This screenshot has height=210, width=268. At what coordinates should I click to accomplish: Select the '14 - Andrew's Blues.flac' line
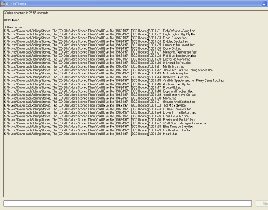[x=96, y=77]
